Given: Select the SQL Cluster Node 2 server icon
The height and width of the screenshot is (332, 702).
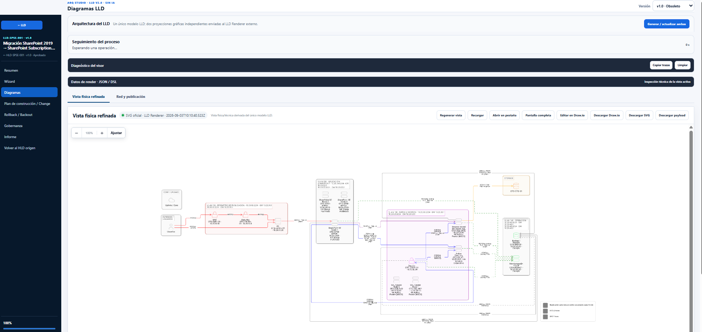Looking at the screenshot, I should click(x=396, y=280).
